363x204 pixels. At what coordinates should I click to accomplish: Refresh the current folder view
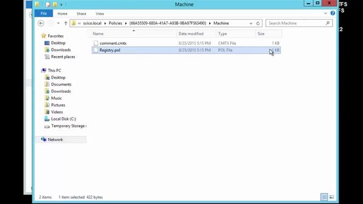coord(258,23)
